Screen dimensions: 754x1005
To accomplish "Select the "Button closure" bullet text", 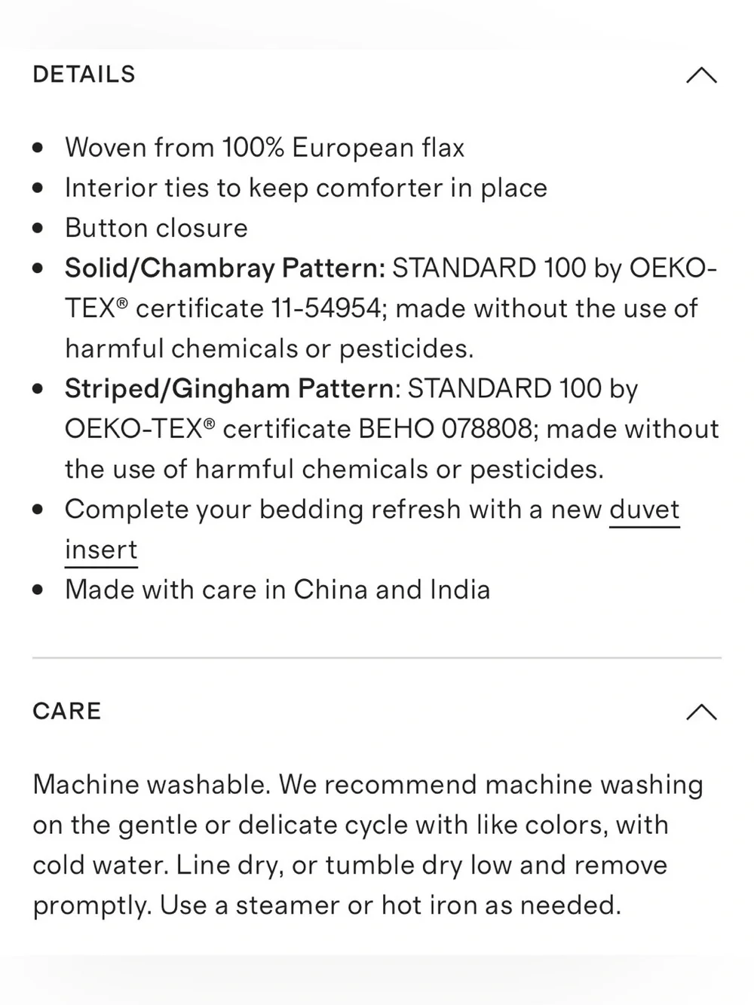I will tap(156, 228).
